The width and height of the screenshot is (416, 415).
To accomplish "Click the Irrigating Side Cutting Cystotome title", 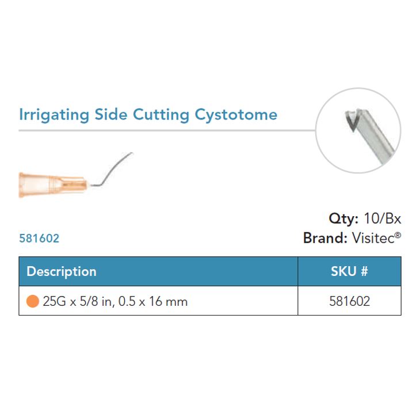I will (148, 114).
